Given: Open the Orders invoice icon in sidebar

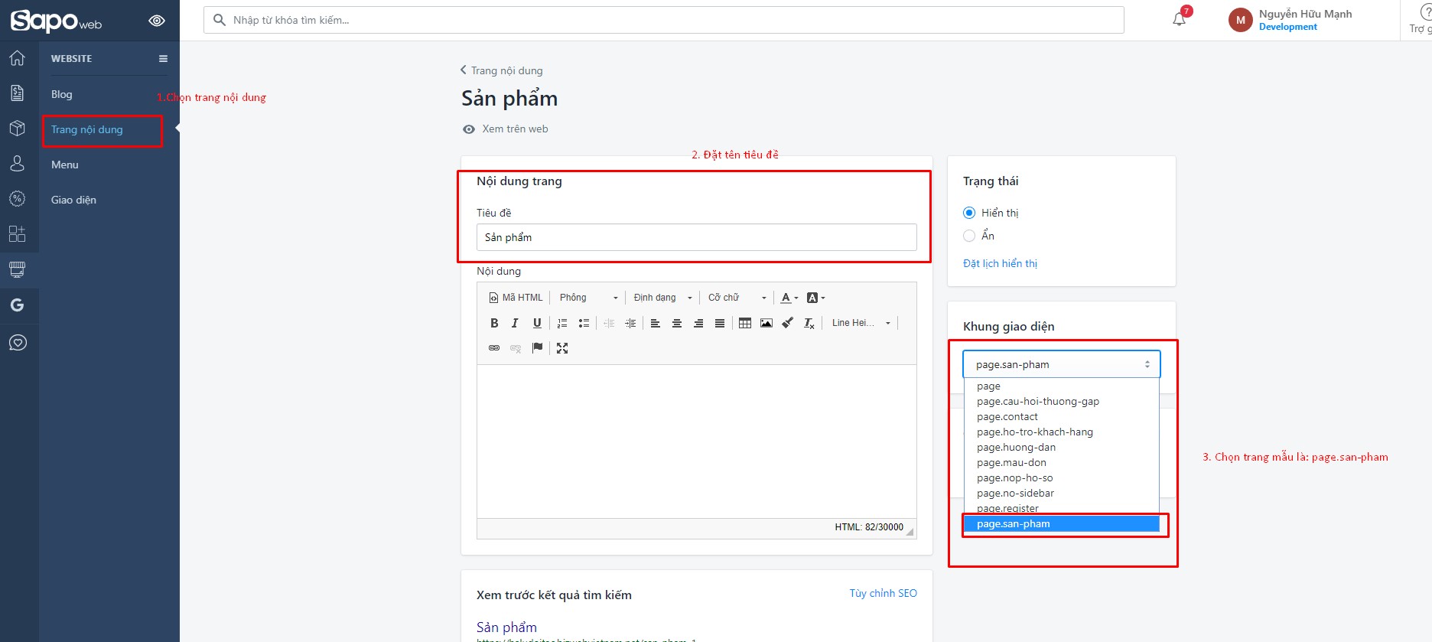Looking at the screenshot, I should tap(17, 93).
